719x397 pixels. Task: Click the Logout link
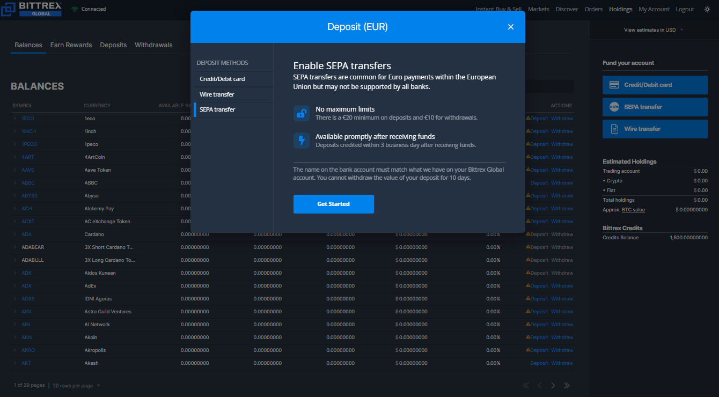(685, 9)
